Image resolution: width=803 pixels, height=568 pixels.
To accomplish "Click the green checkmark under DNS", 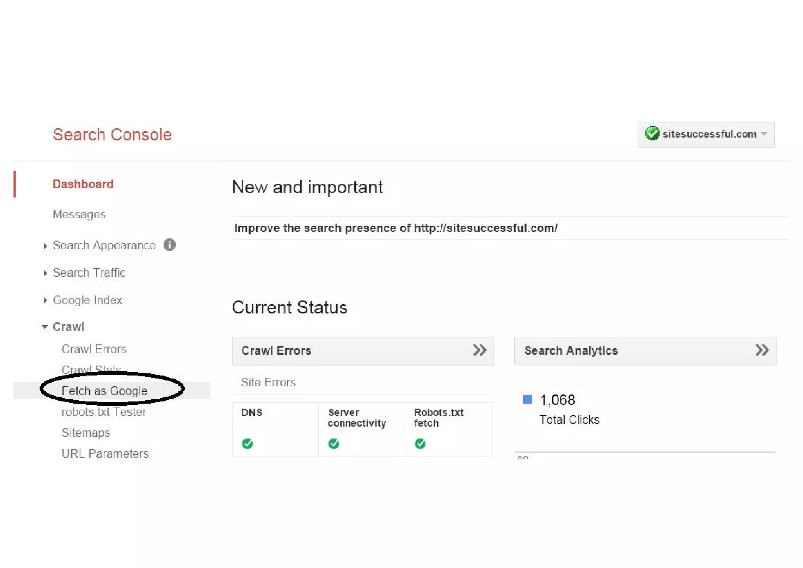I will click(x=247, y=444).
